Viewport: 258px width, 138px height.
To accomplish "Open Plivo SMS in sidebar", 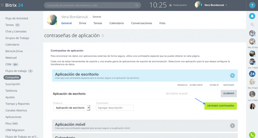I will [12, 124].
